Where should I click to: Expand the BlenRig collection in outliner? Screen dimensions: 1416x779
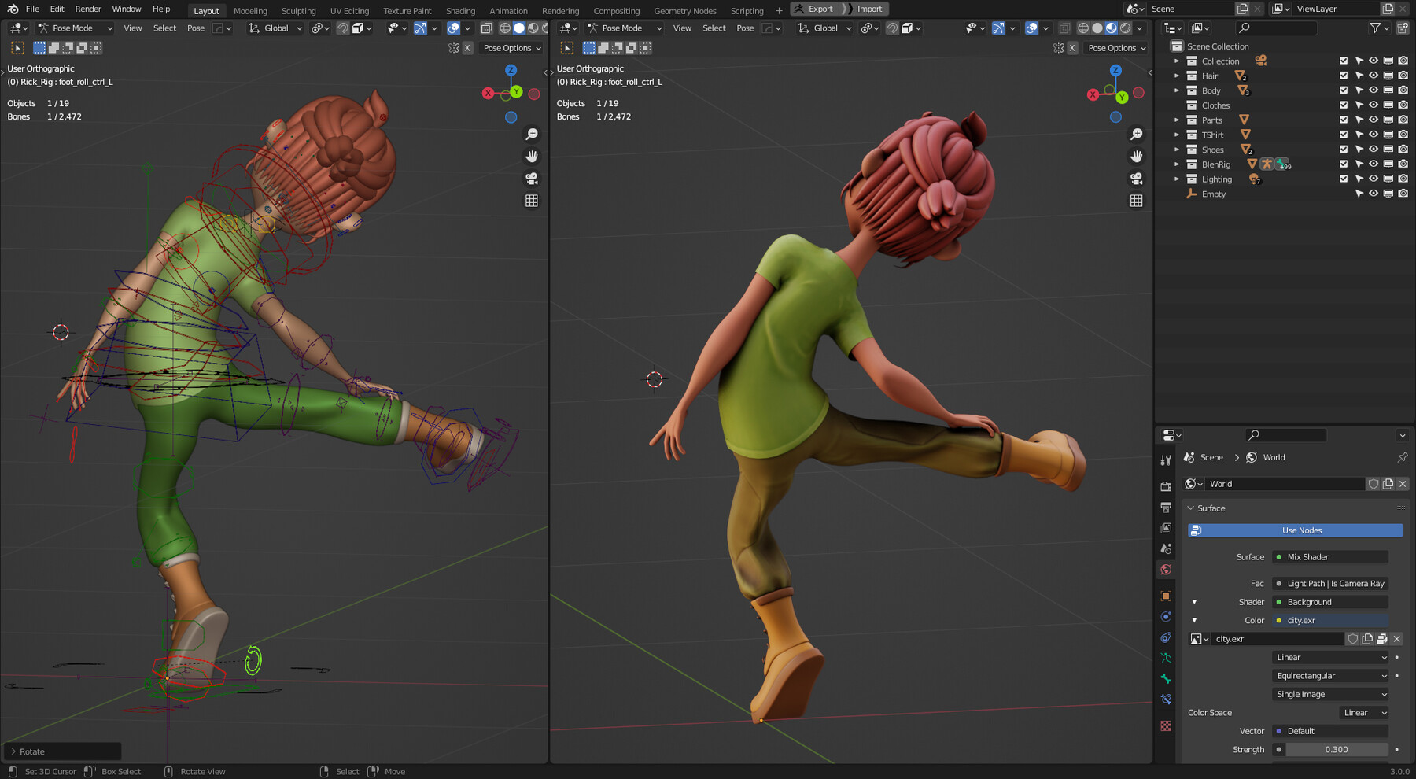coord(1177,164)
